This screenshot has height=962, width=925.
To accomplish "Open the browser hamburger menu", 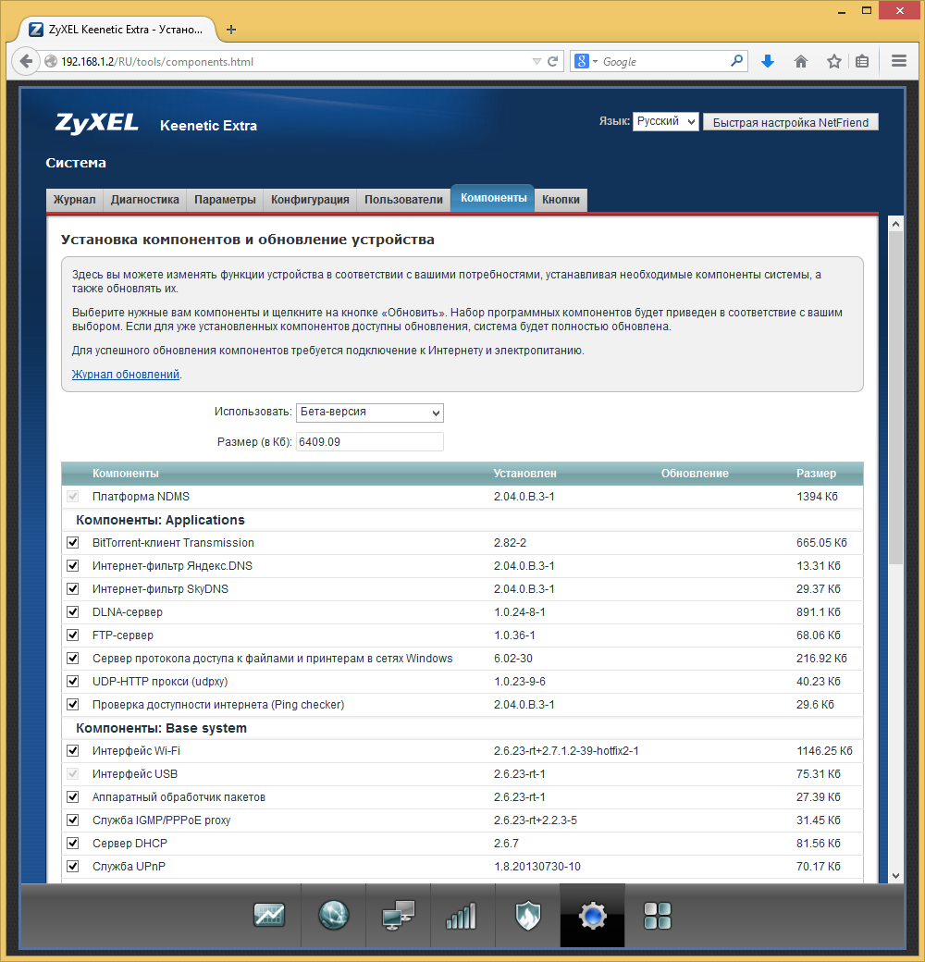I will 898,61.
